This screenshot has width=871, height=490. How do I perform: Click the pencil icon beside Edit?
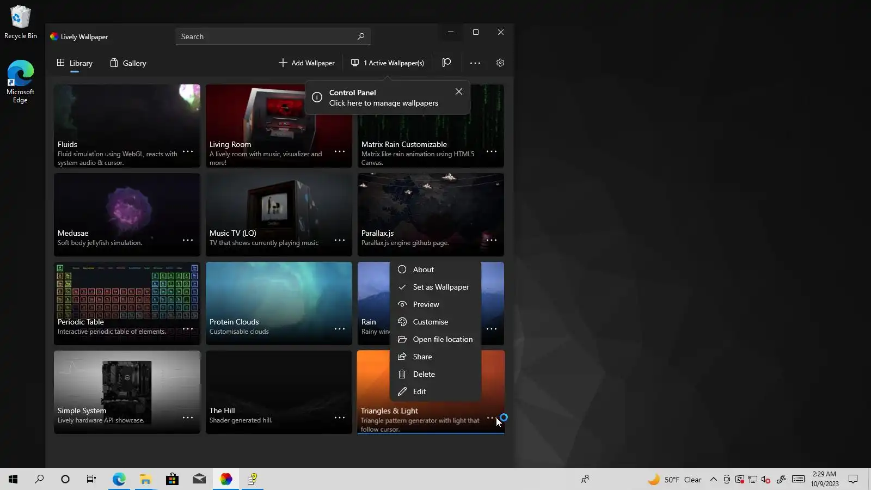coord(402,391)
